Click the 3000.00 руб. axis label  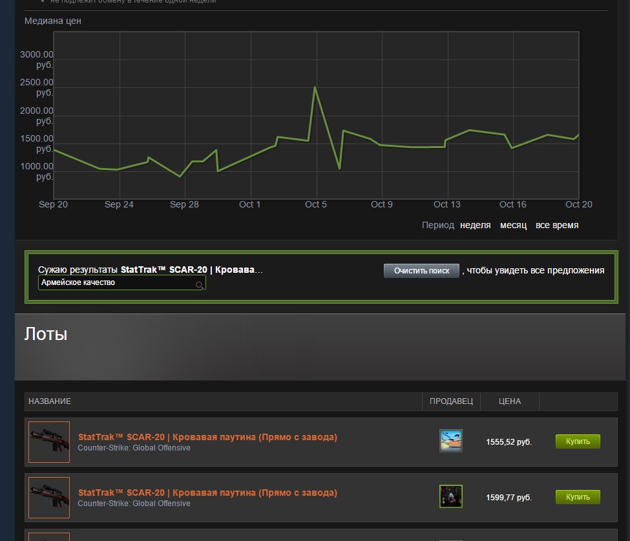click(37, 59)
